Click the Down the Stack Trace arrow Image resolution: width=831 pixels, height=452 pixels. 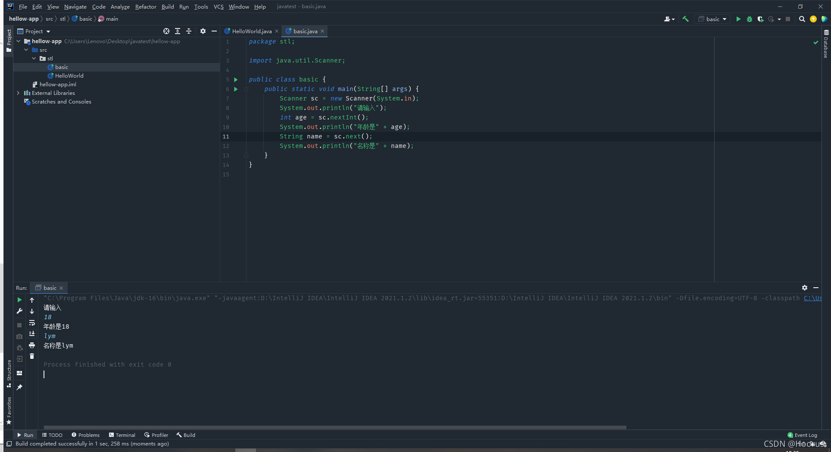[x=32, y=311]
